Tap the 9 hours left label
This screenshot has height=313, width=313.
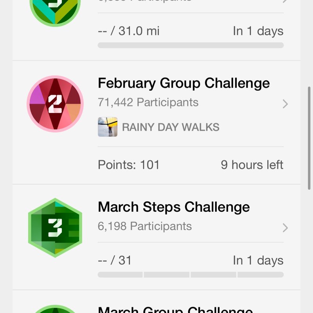click(x=252, y=165)
